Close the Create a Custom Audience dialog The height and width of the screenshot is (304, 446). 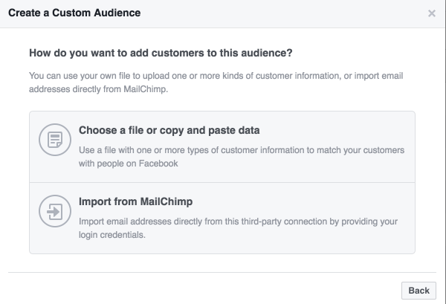432,13
